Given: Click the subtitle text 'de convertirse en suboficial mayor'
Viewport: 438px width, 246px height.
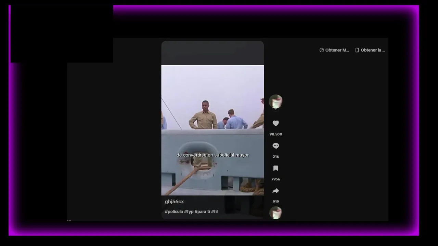Looking at the screenshot, I should [x=212, y=155].
